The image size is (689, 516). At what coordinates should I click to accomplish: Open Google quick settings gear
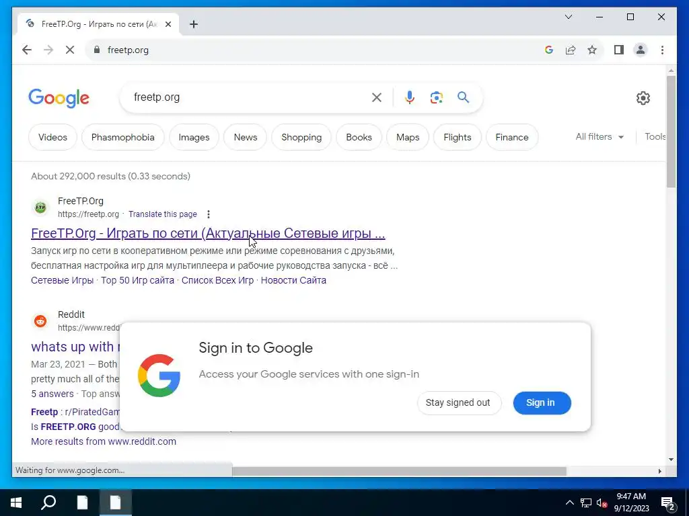643,98
